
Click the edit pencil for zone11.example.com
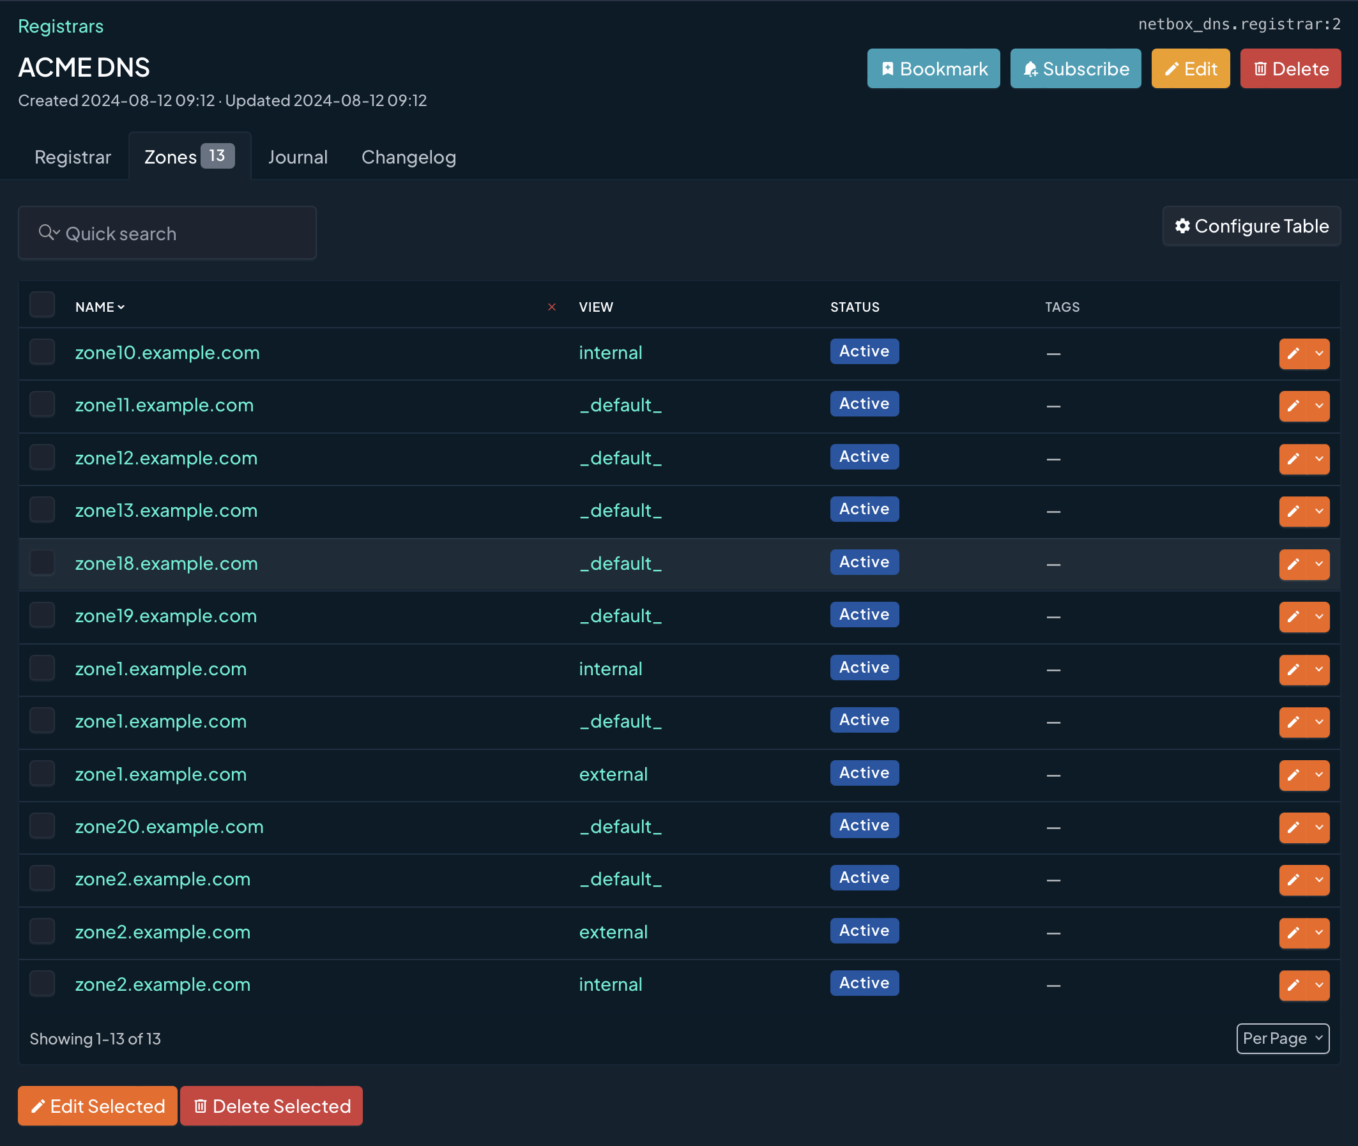[1293, 406]
